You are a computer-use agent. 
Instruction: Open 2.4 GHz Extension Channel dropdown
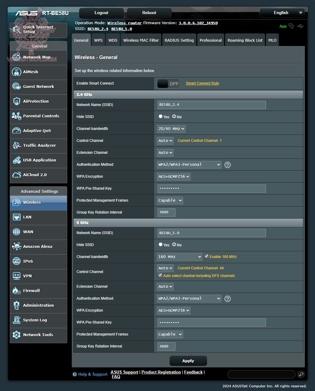(x=165, y=153)
